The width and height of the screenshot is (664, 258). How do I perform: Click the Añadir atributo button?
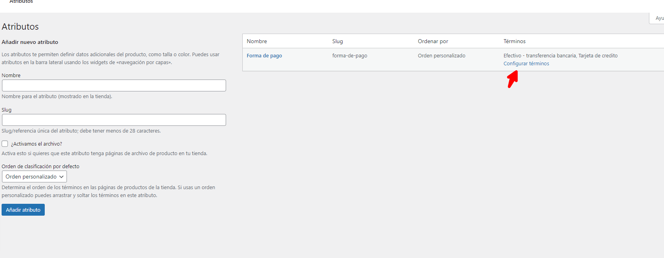coord(23,210)
